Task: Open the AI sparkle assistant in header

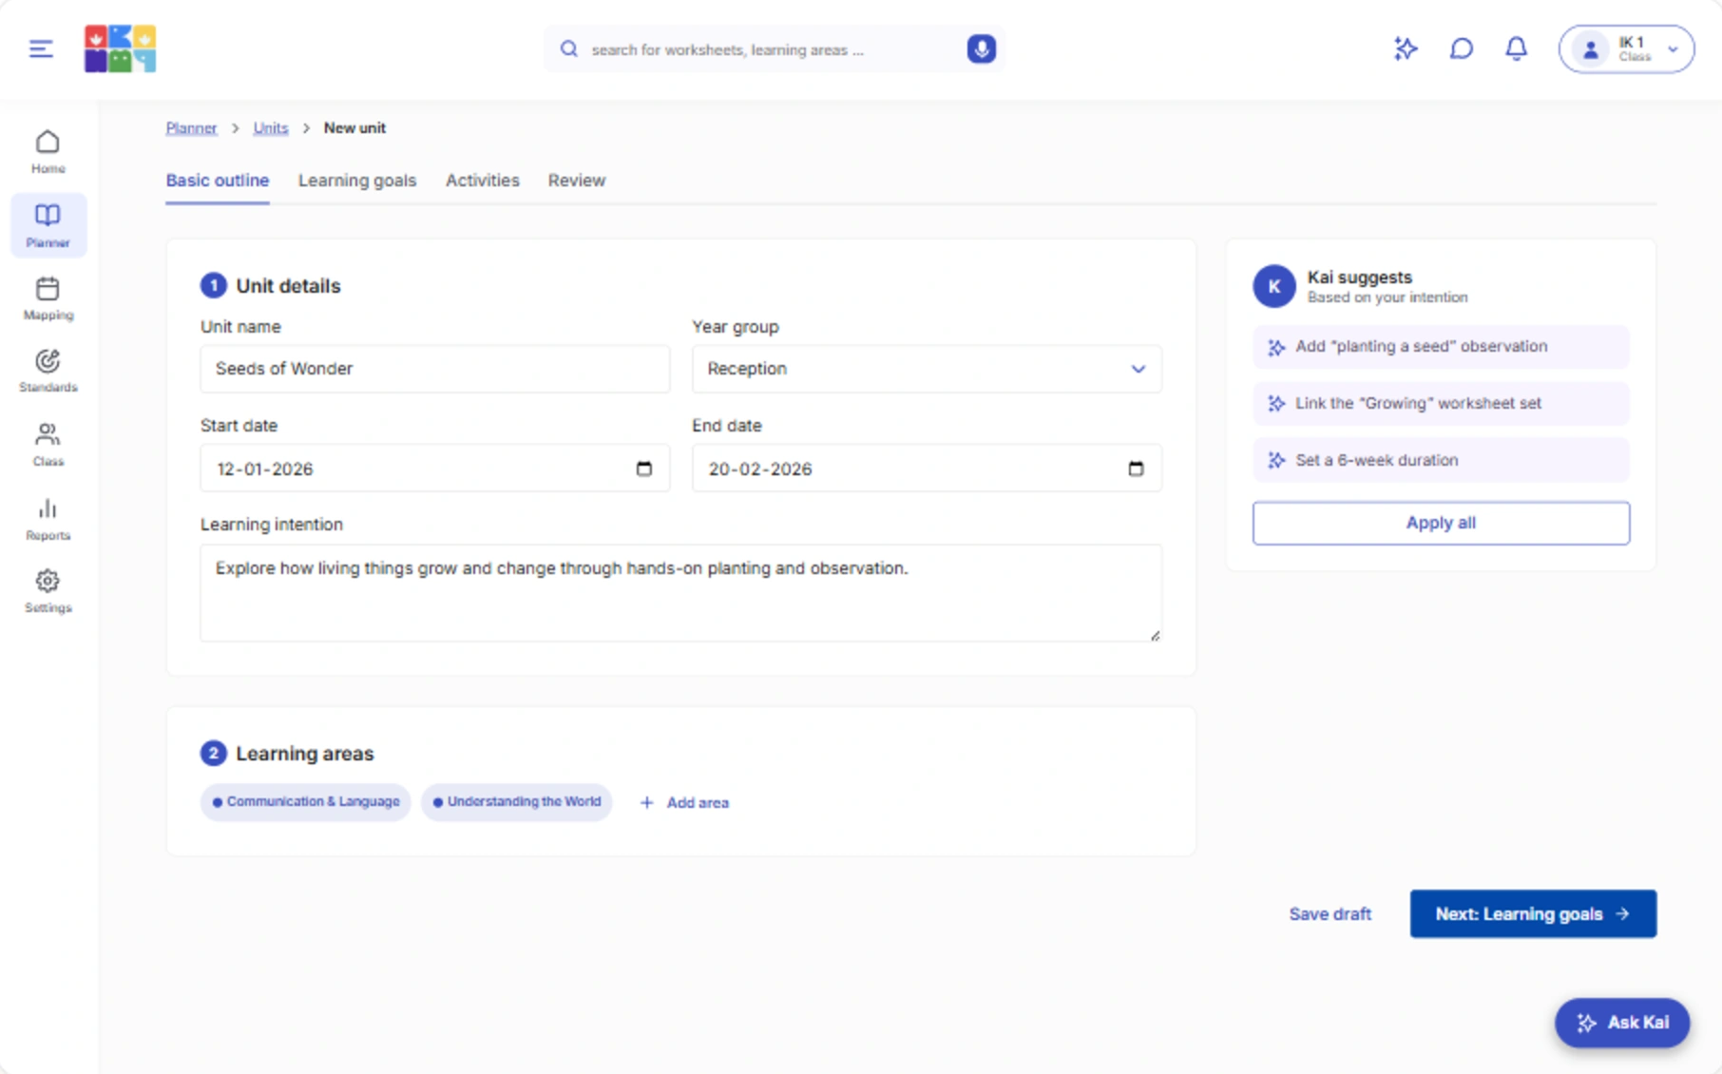Action: [x=1405, y=48]
